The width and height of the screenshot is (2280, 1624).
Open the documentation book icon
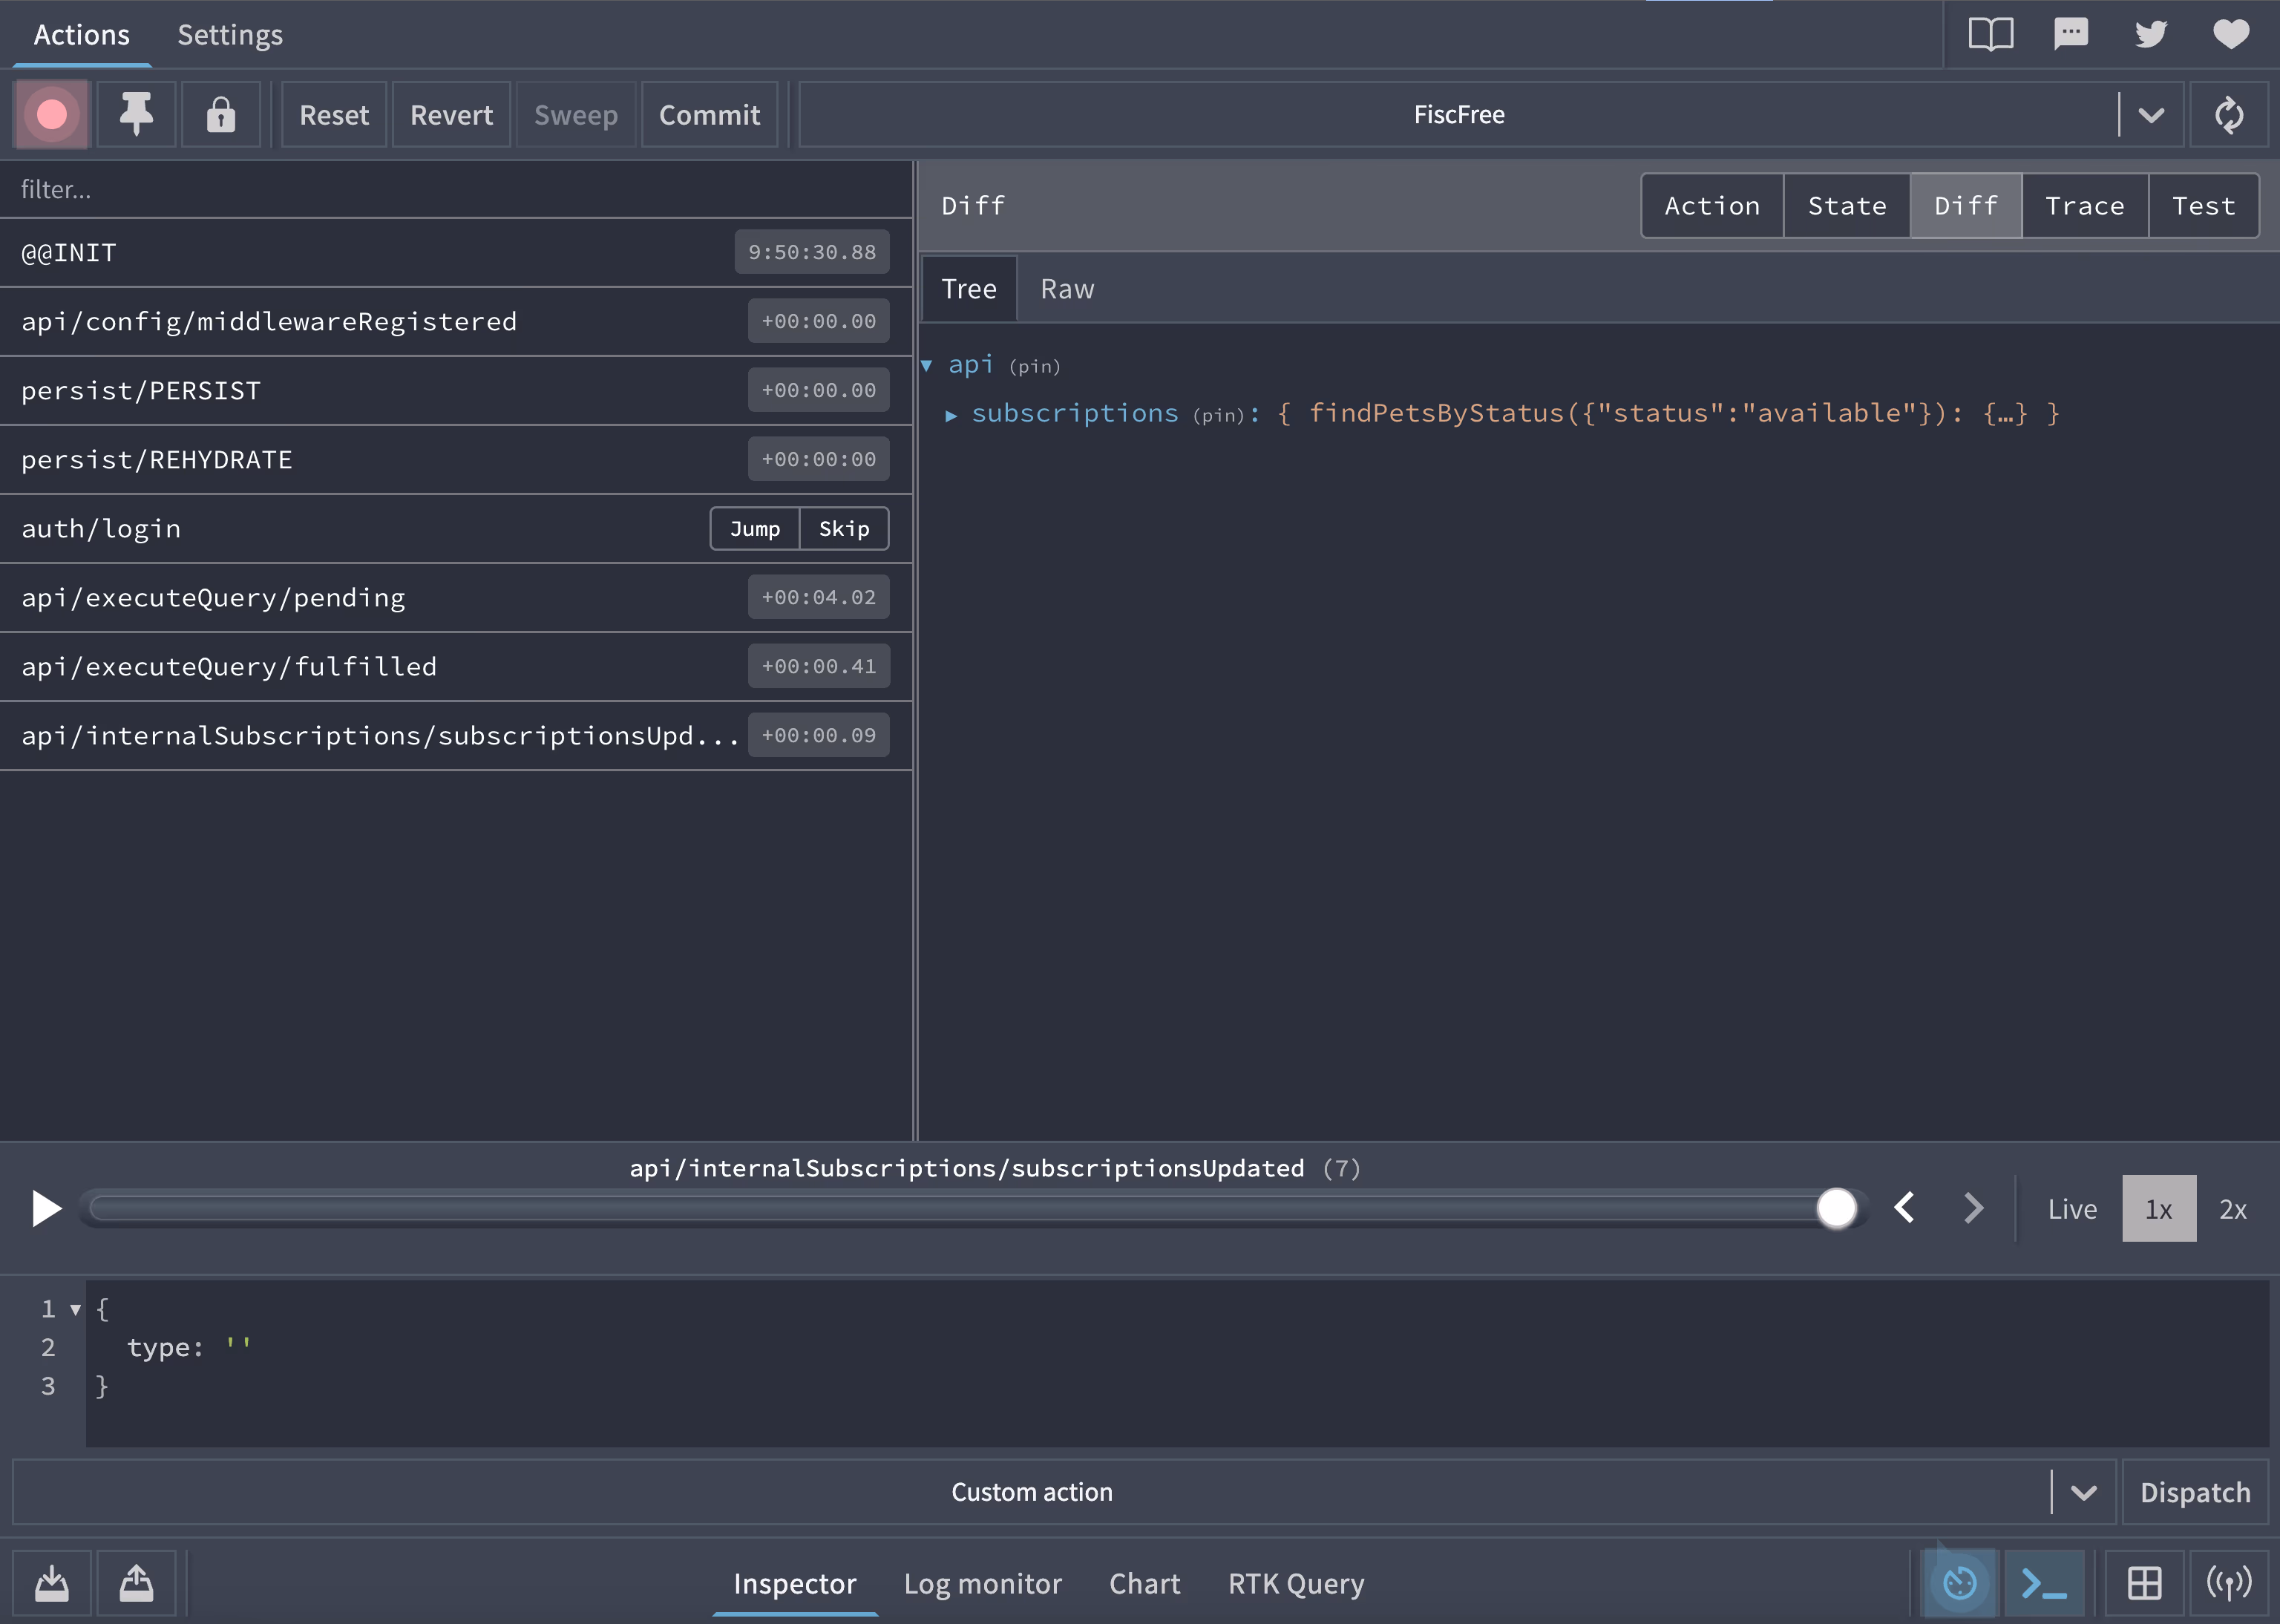(x=1991, y=34)
